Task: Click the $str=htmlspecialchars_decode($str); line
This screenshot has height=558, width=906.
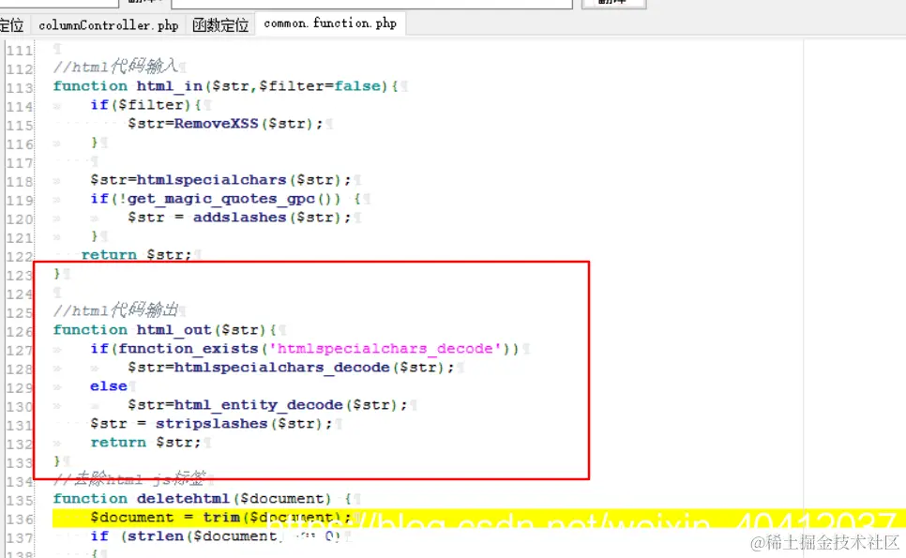Action: point(291,368)
